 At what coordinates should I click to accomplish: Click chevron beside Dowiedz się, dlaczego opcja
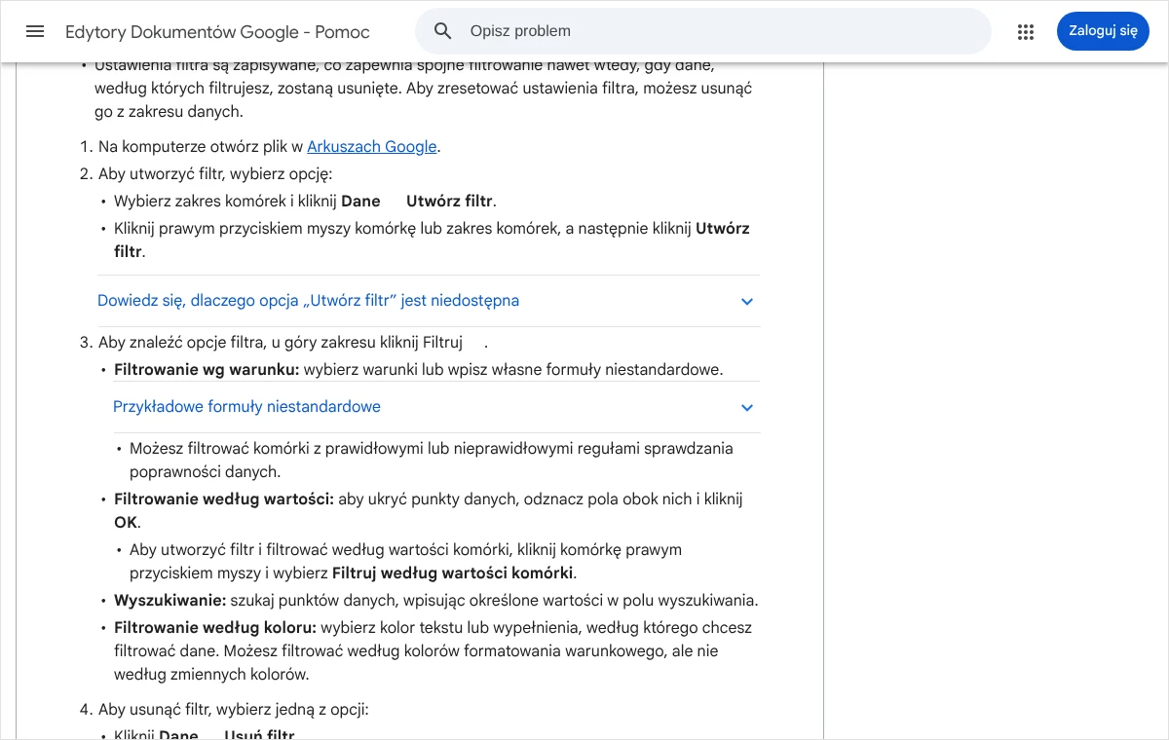tap(747, 302)
